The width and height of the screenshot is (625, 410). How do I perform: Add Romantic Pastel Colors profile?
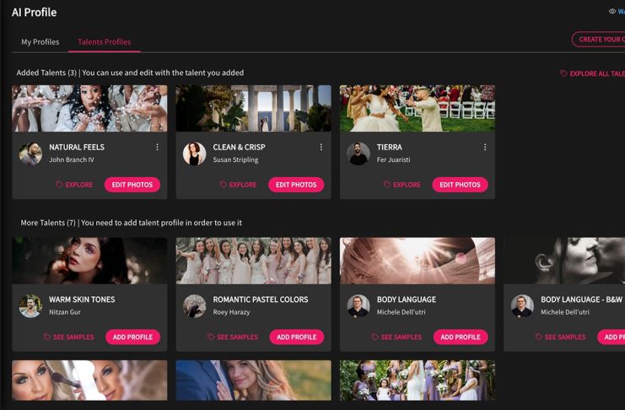point(297,337)
